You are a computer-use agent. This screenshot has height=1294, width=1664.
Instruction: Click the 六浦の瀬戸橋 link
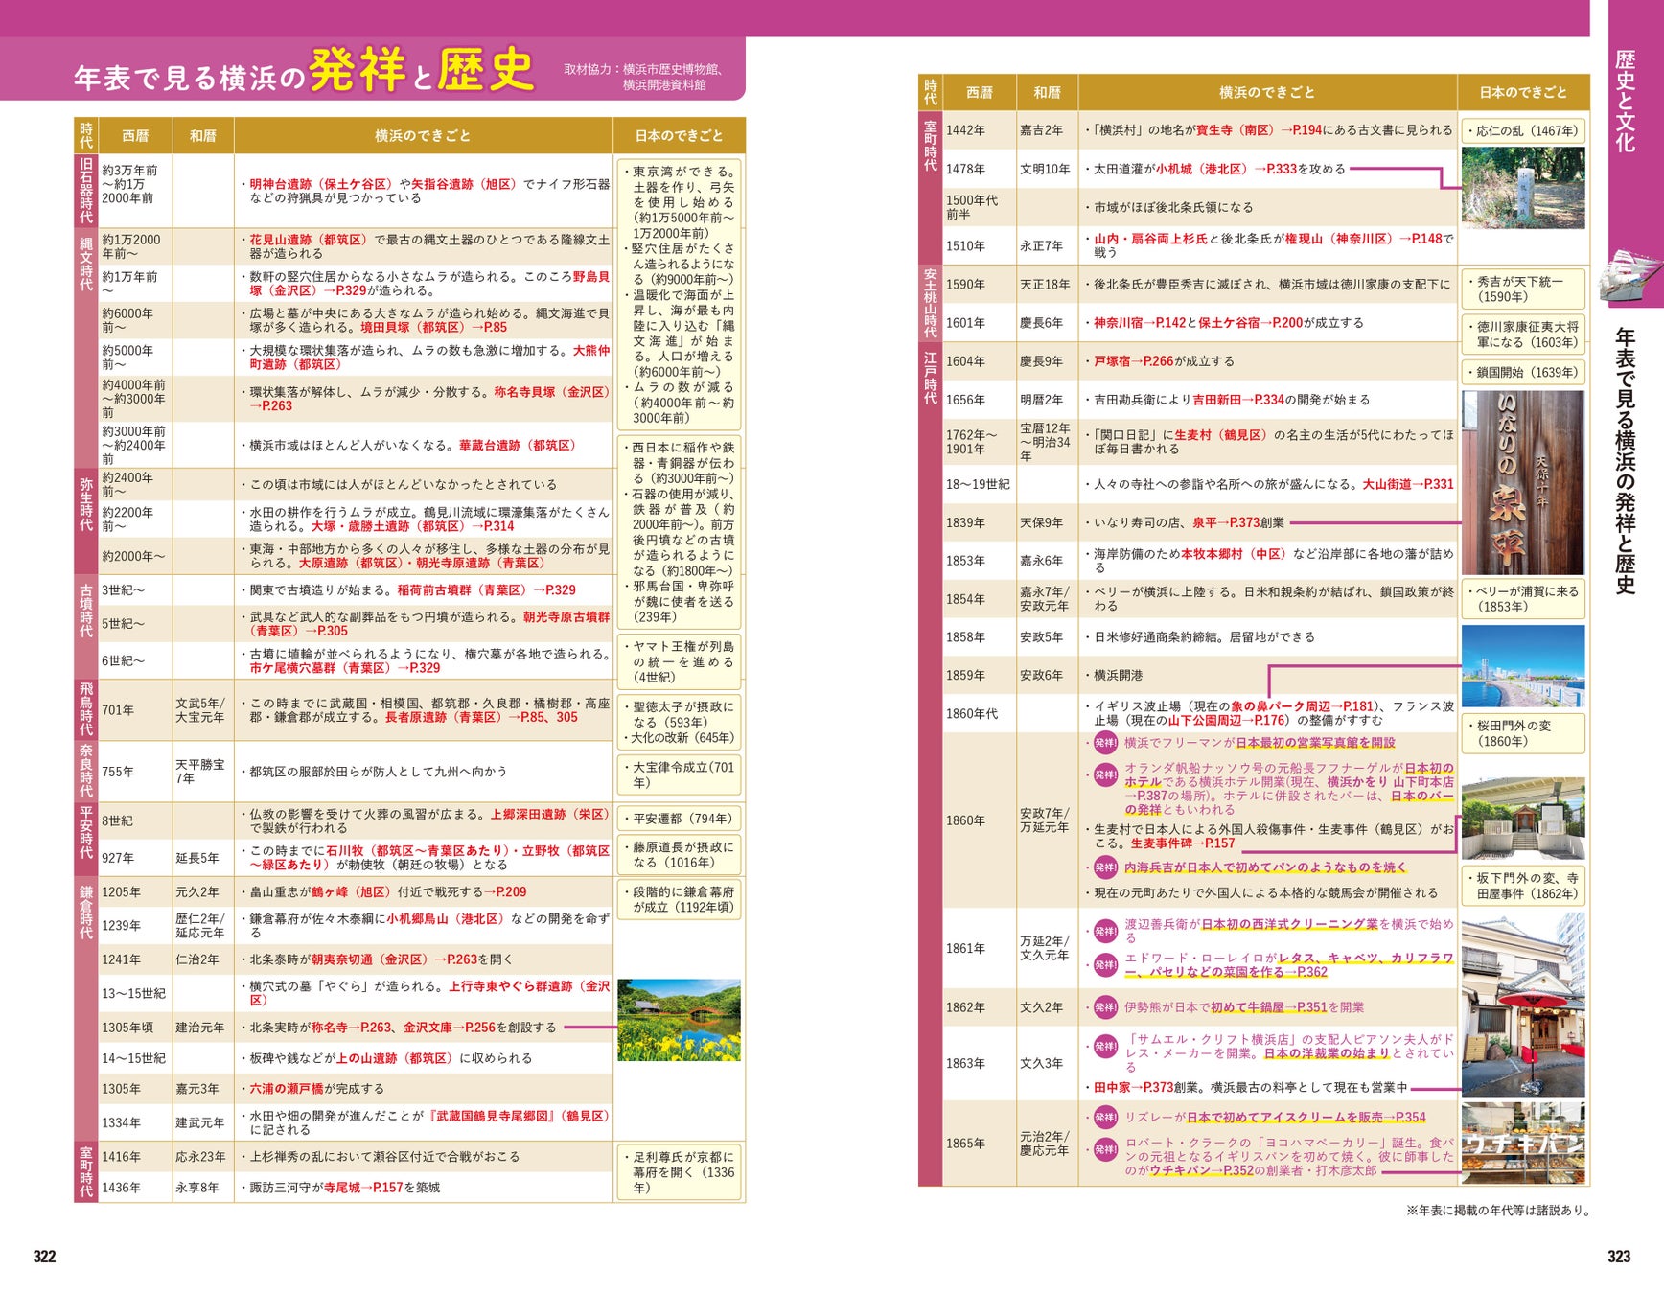(287, 1089)
